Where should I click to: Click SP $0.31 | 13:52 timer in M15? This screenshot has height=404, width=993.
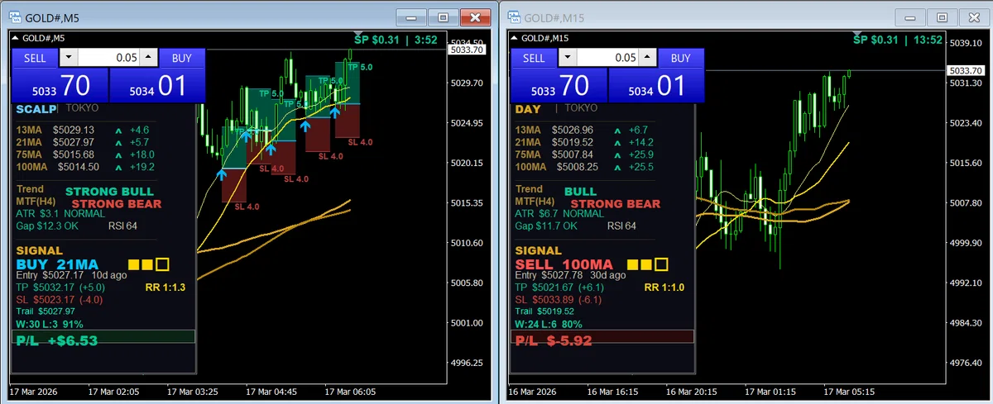pyautogui.click(x=897, y=39)
